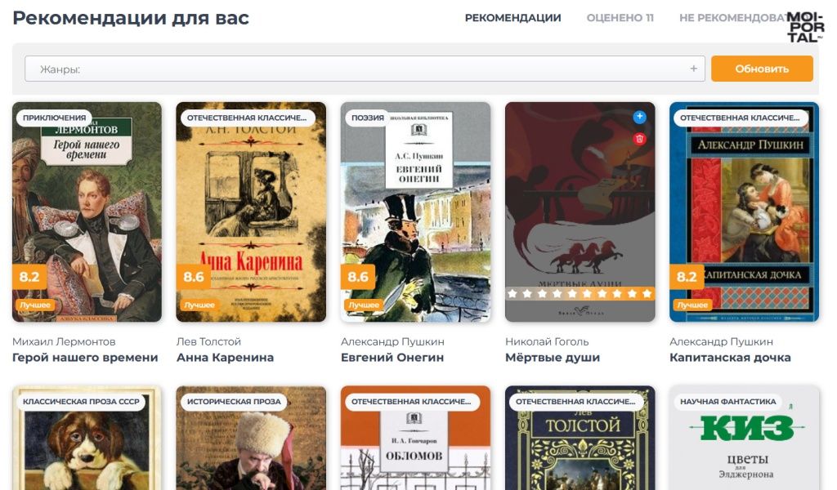Click the orange Обновить button
The image size is (837, 490).
tap(762, 69)
